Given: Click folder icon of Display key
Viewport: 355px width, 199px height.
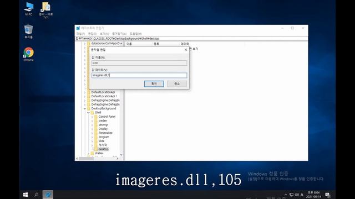Looking at the screenshot, I should 96,129.
